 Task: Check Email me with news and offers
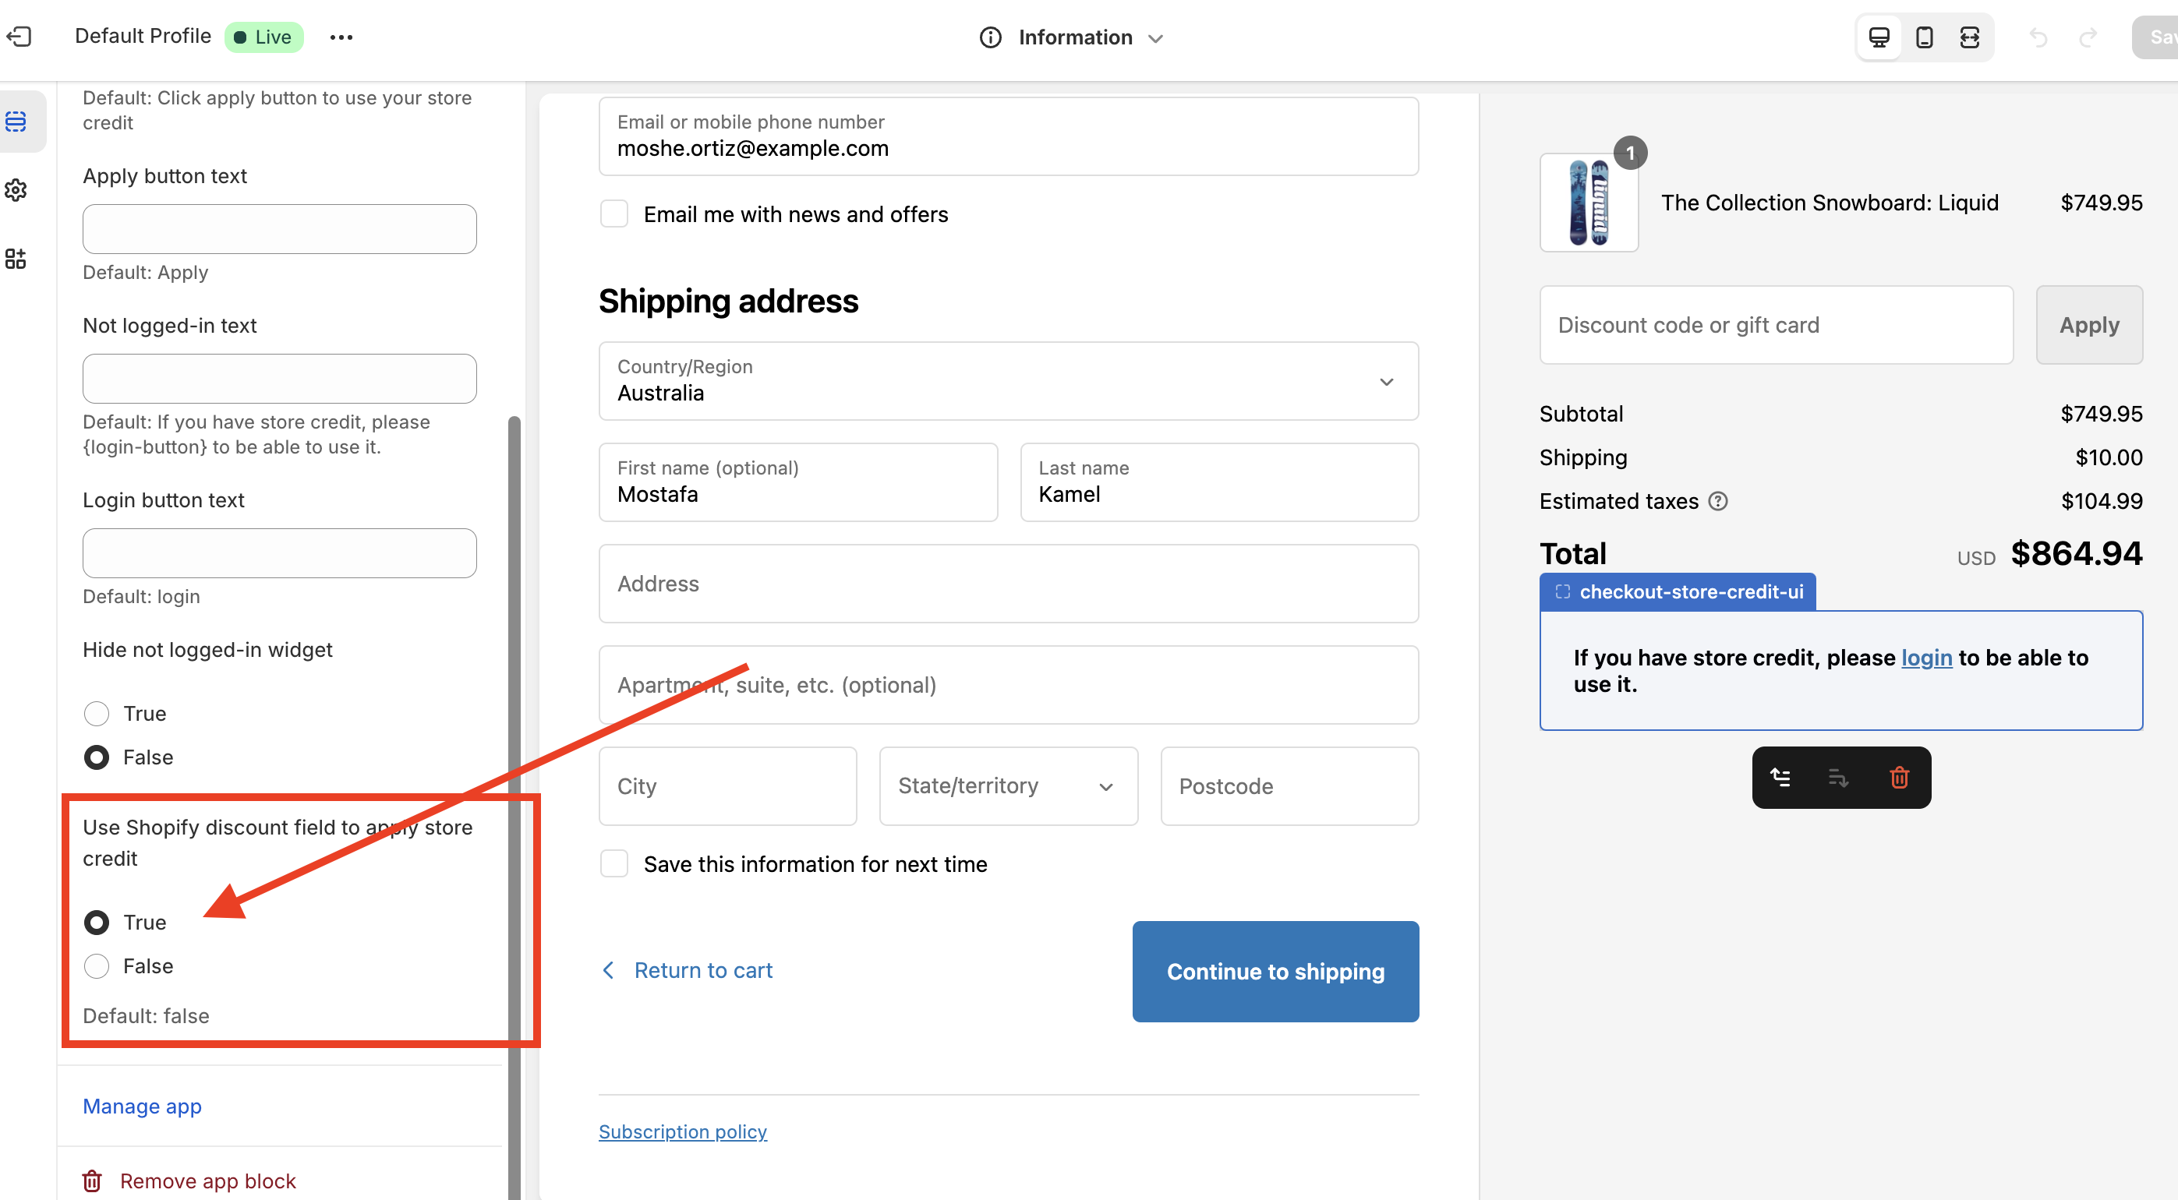tap(613, 214)
